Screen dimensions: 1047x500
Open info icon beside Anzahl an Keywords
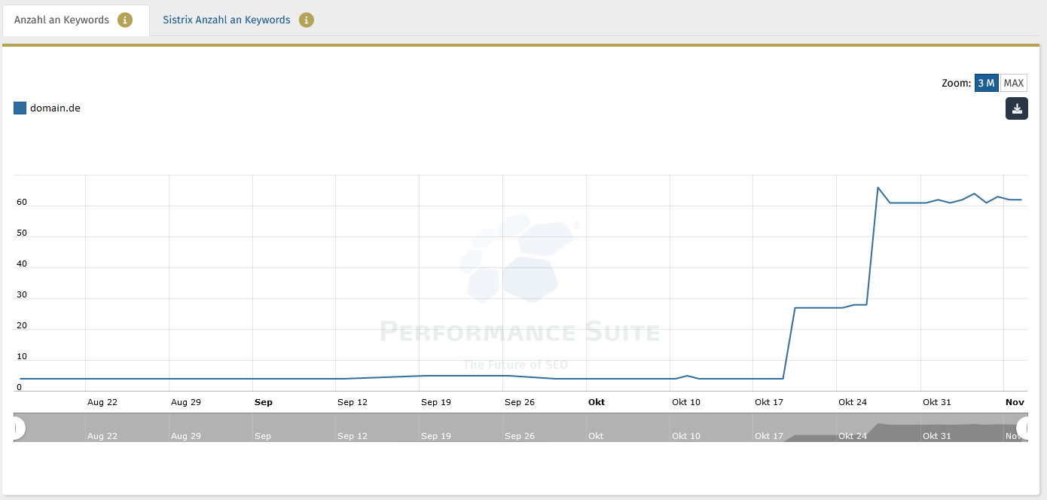click(x=125, y=20)
